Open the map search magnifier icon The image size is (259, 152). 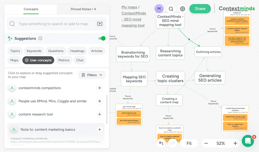[x=171, y=9]
